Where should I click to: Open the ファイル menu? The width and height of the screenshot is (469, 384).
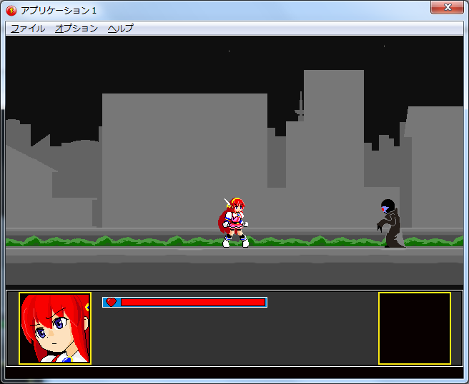click(28, 29)
